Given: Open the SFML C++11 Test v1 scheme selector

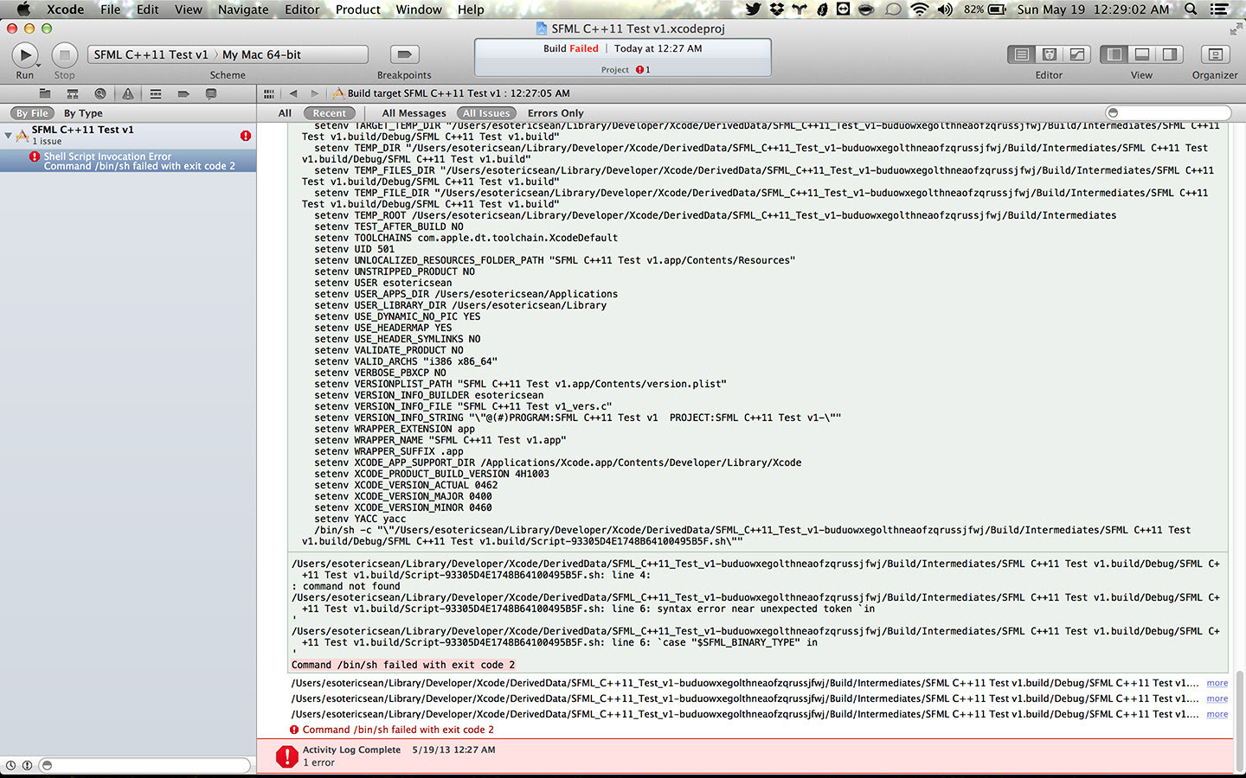Looking at the screenshot, I should (151, 54).
